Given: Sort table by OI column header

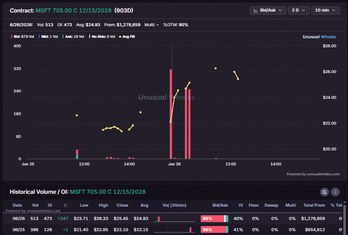Looking at the screenshot, I should 50,205.
